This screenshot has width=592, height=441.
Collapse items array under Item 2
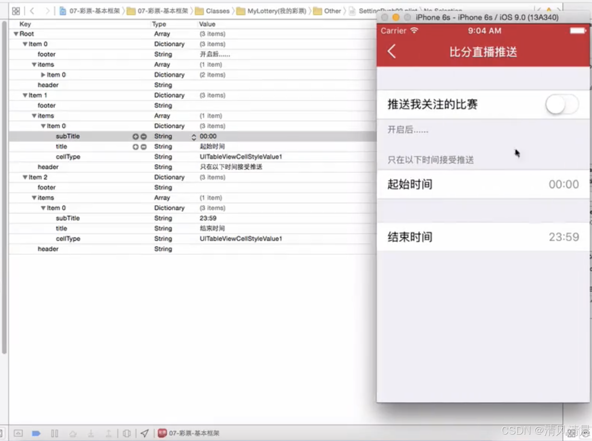[34, 197]
